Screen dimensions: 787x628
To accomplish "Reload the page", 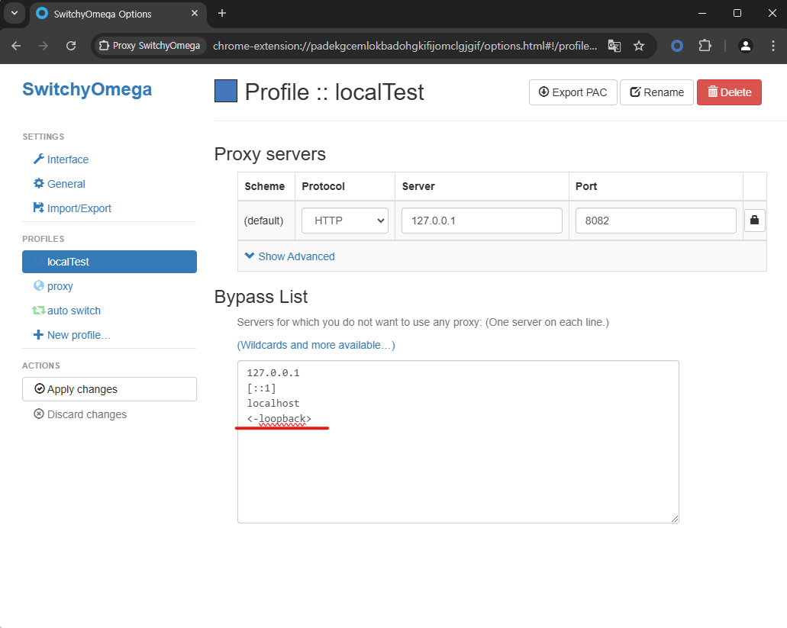I will tap(71, 46).
